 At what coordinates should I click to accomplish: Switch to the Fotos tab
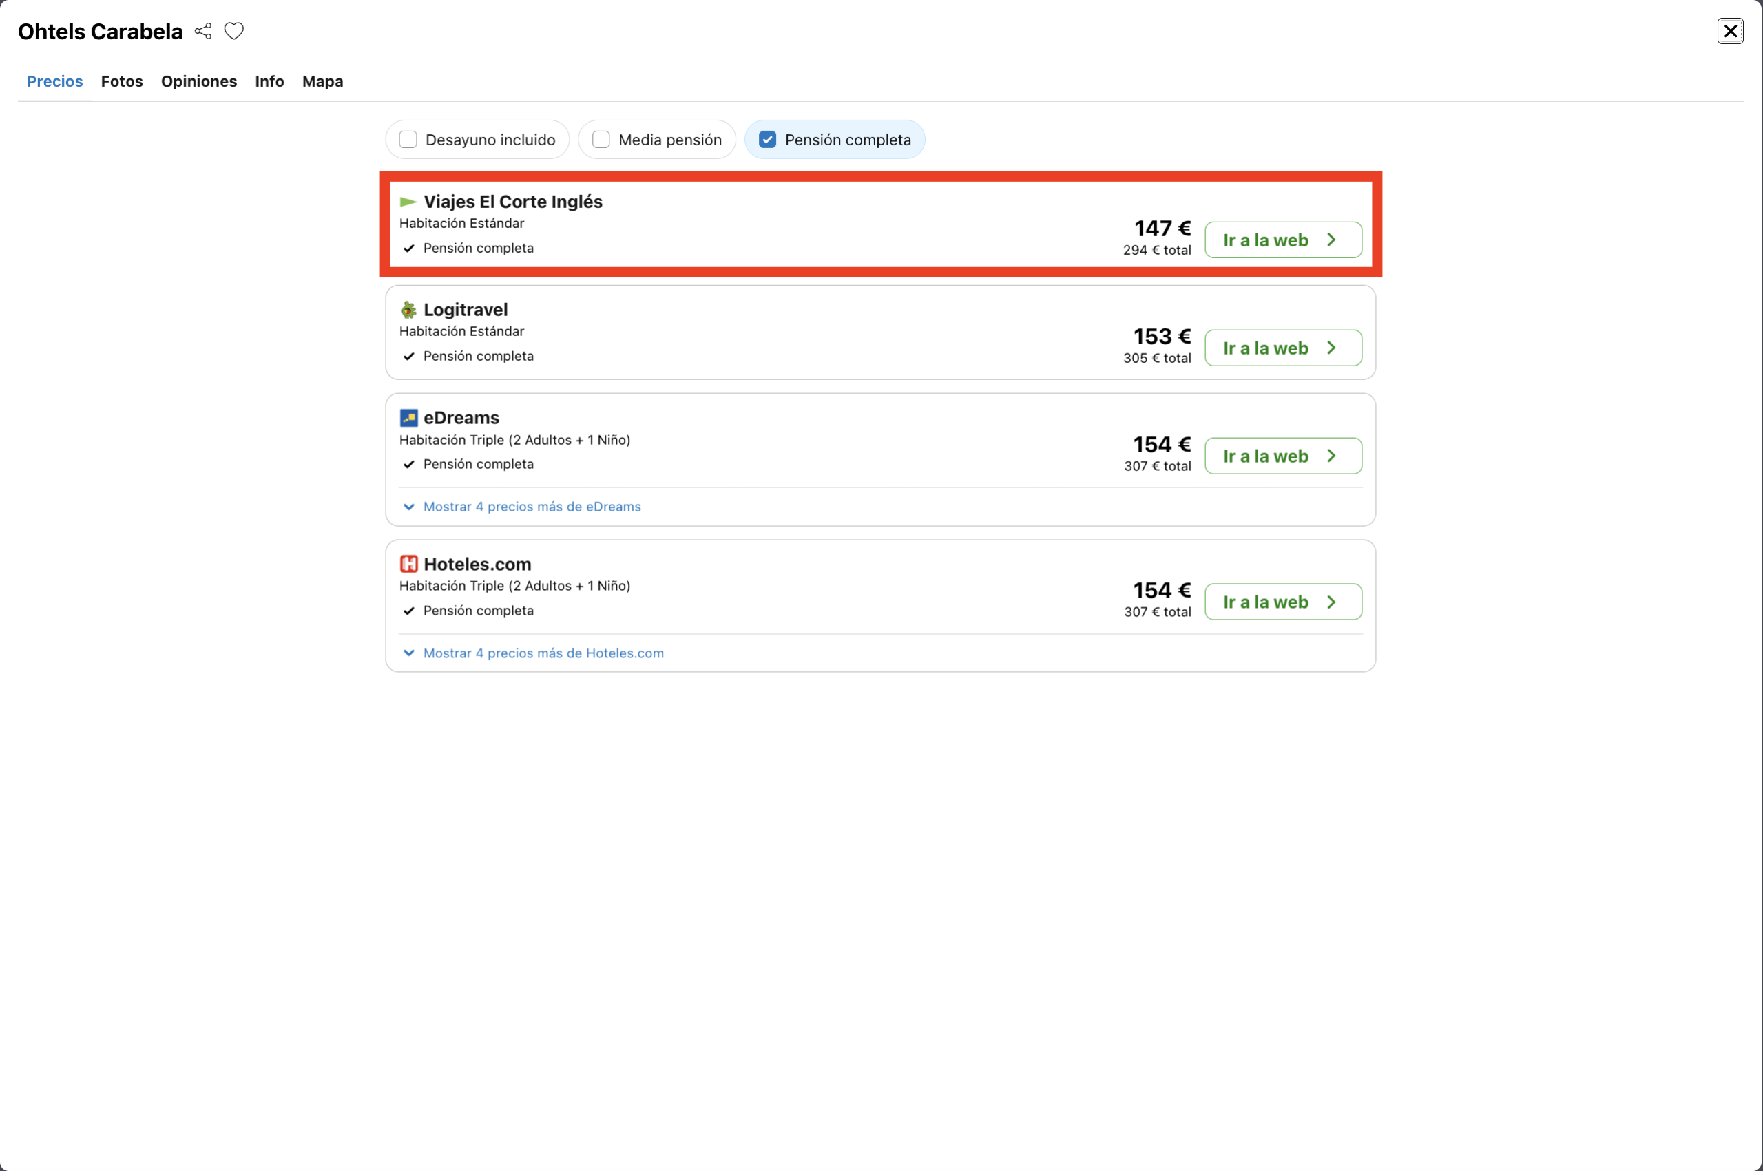click(x=122, y=81)
